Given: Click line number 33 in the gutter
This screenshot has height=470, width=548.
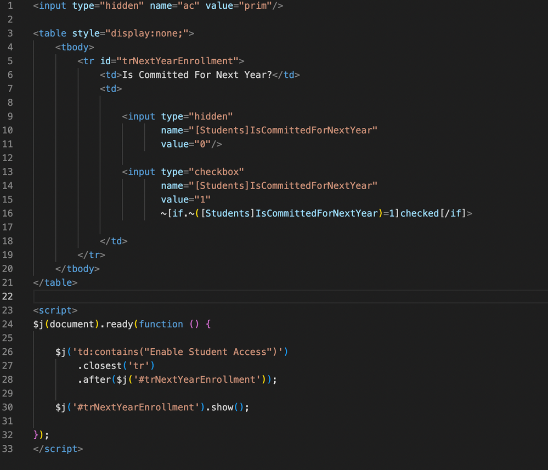Looking at the screenshot, I should coord(7,449).
